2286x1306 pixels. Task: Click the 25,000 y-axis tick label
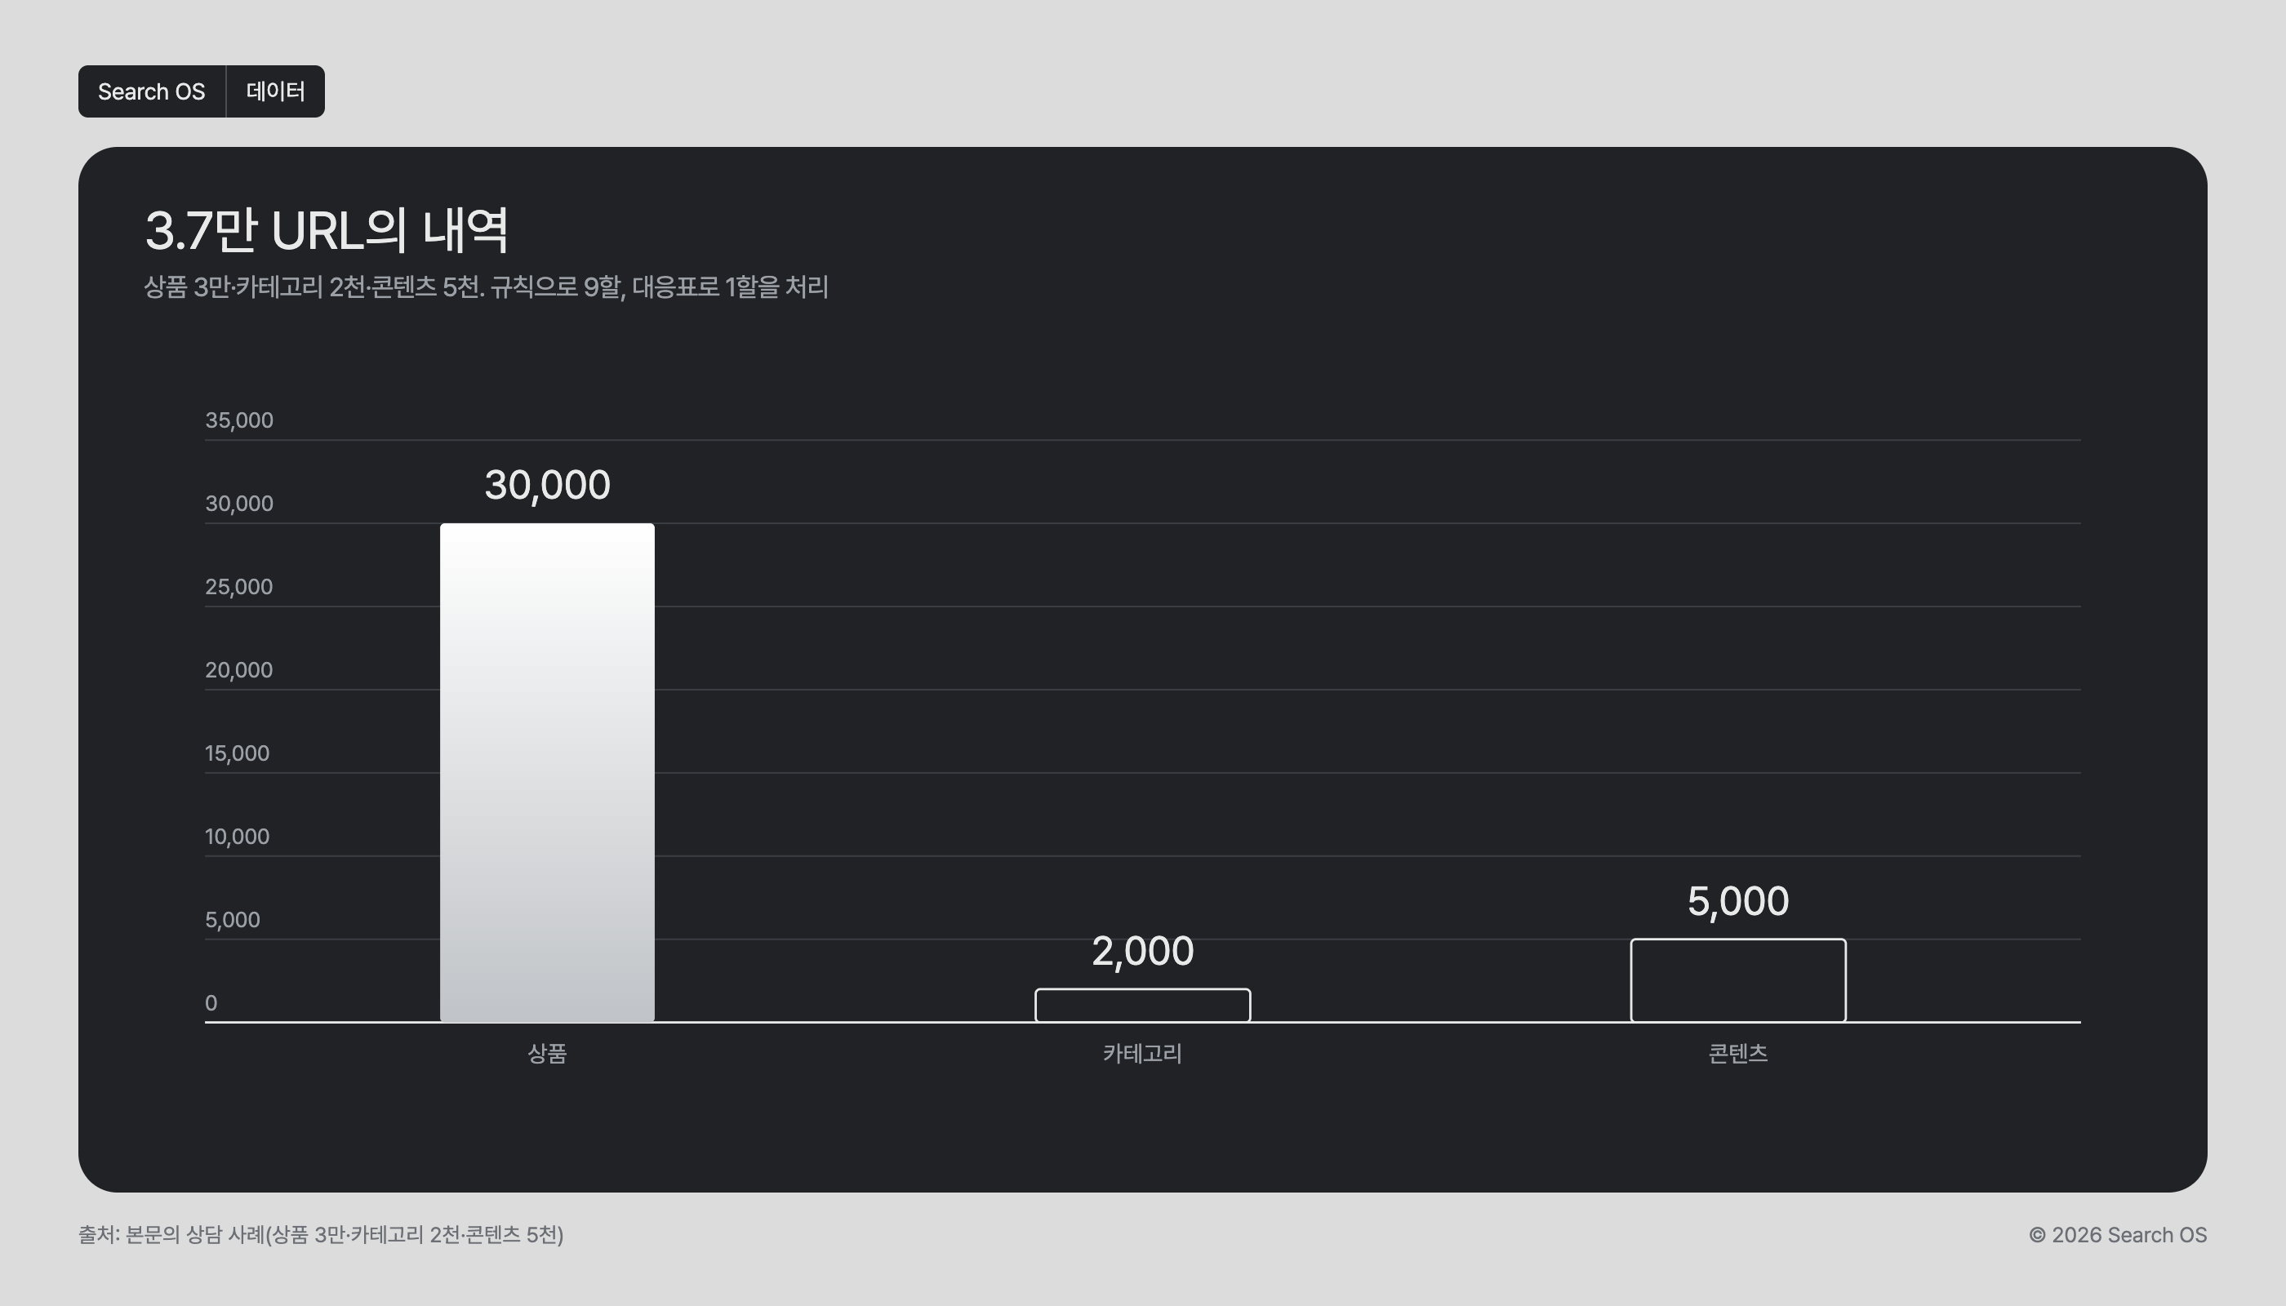(x=238, y=587)
